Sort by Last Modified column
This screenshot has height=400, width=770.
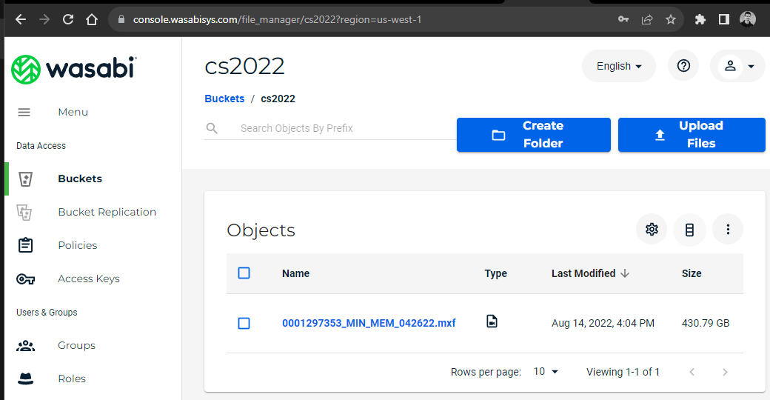tap(590, 274)
